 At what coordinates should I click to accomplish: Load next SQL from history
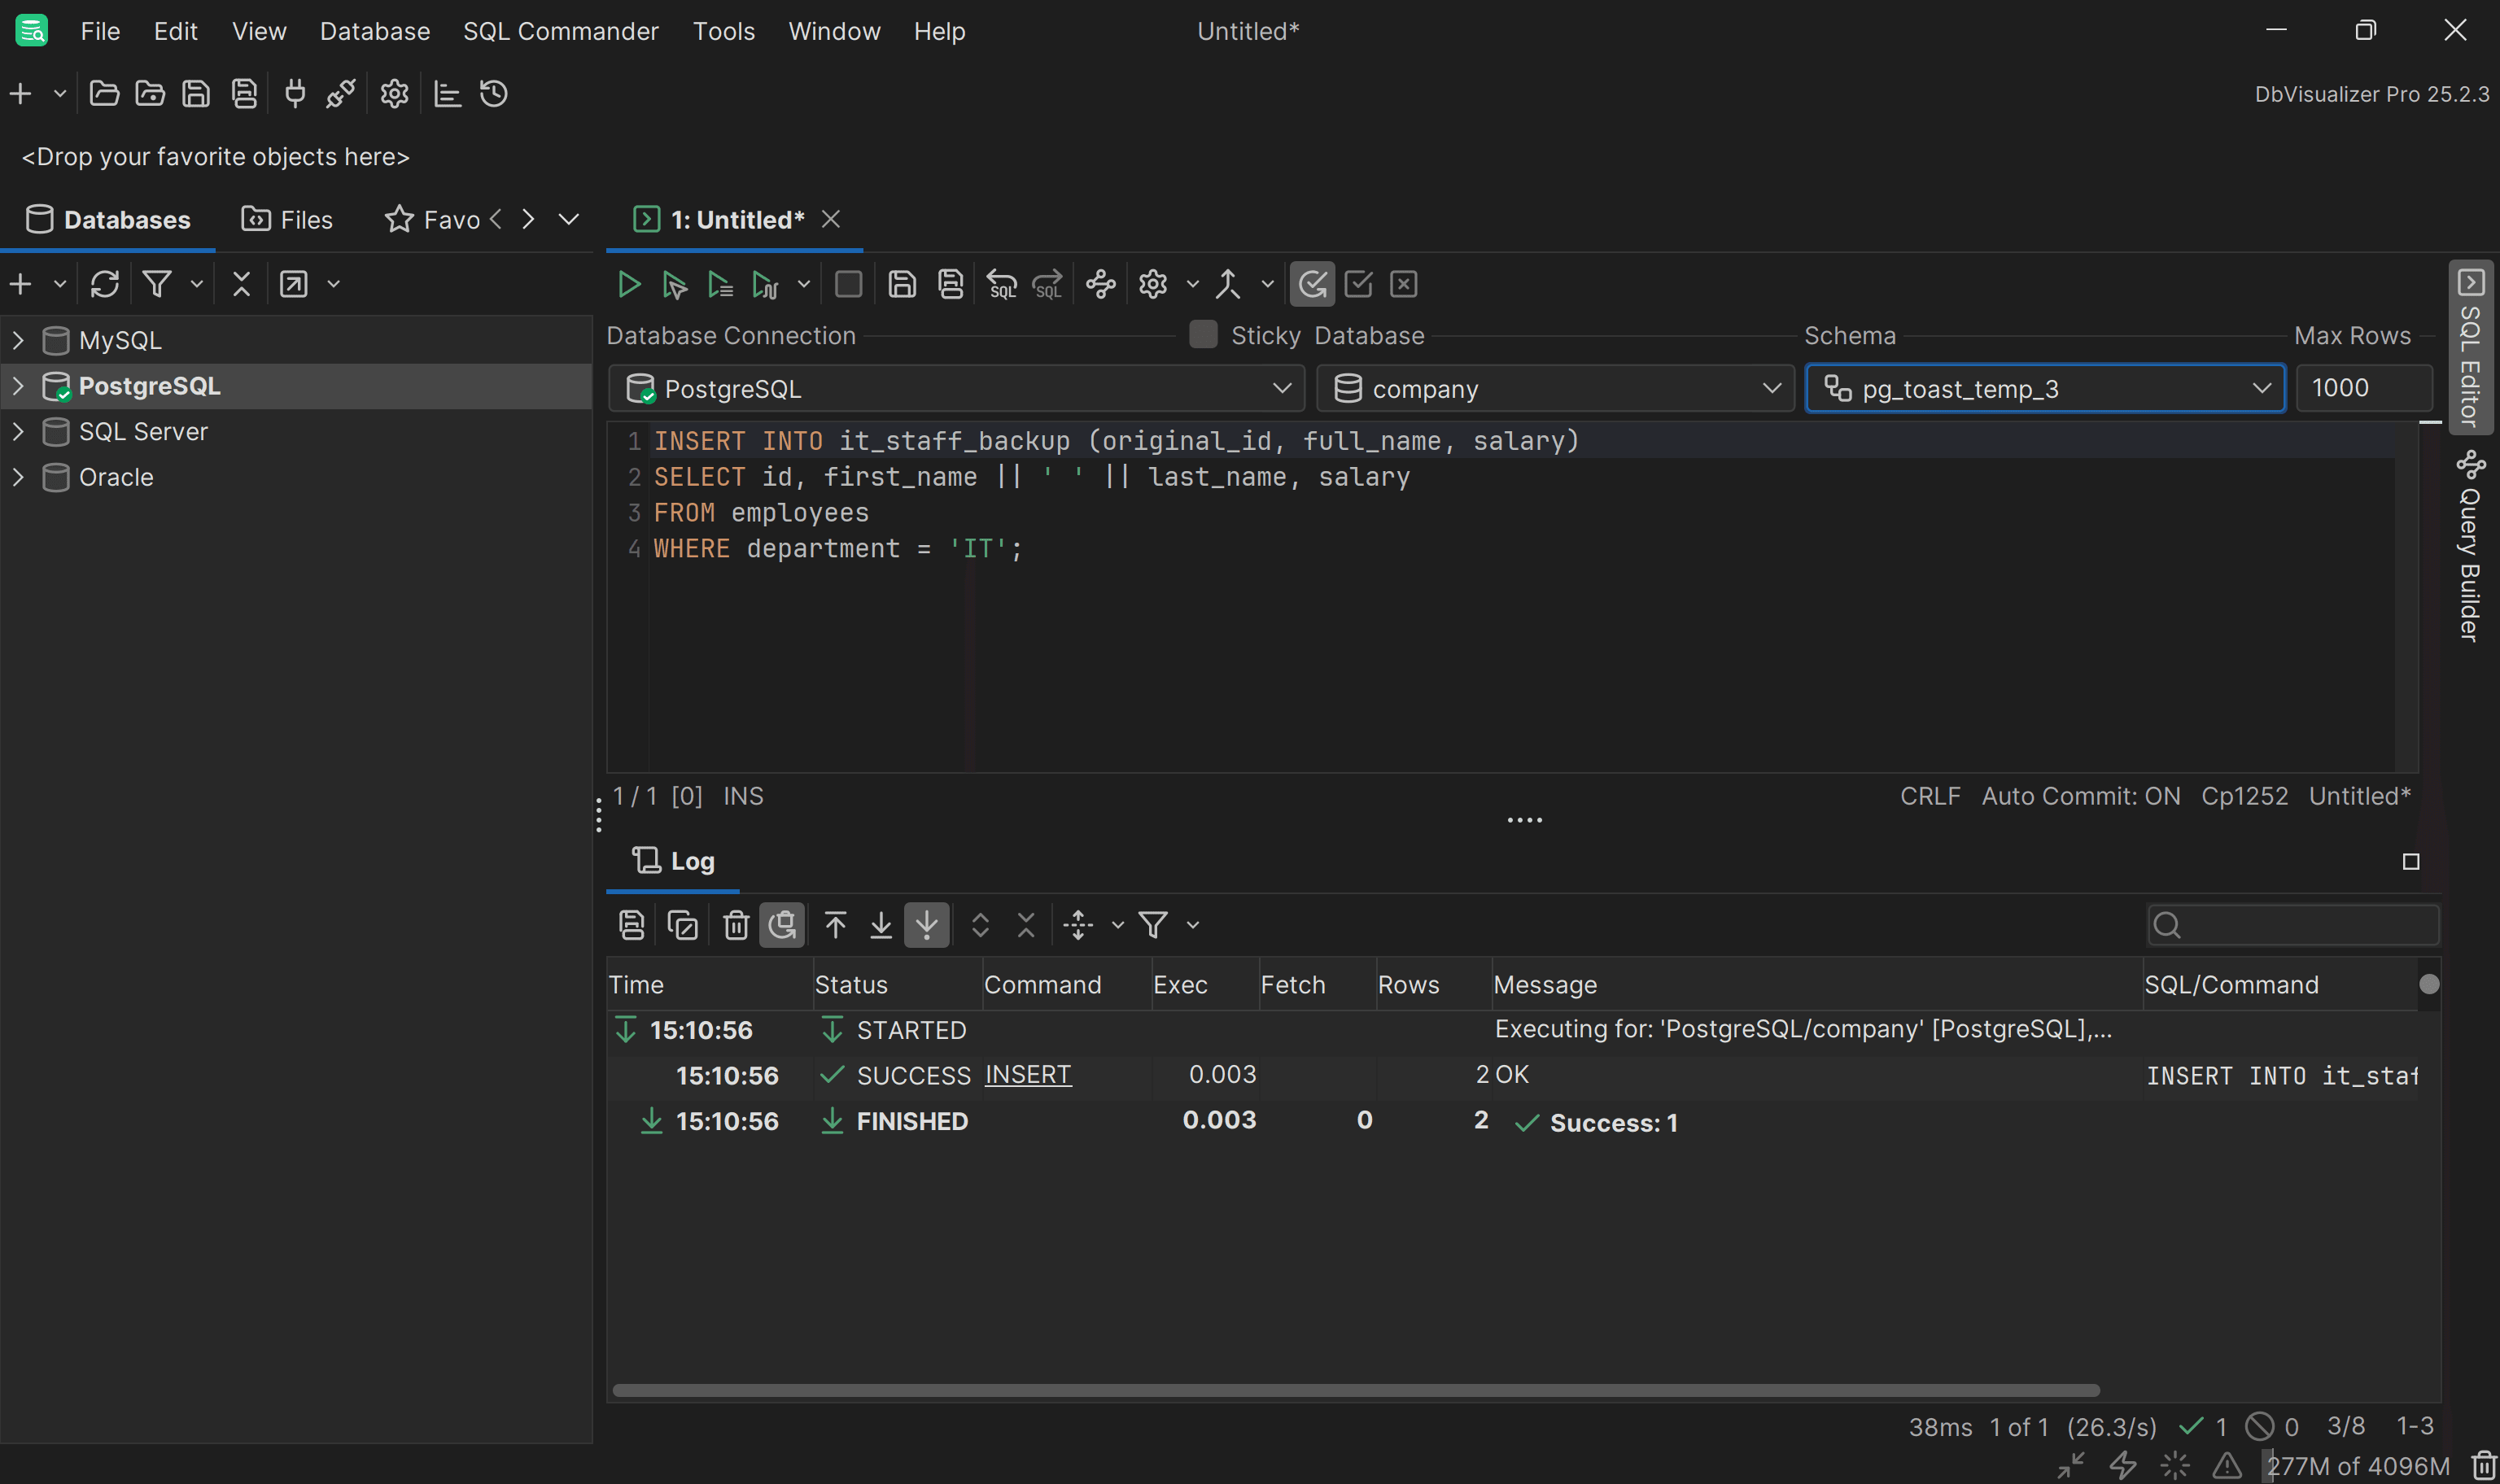coord(1047,285)
